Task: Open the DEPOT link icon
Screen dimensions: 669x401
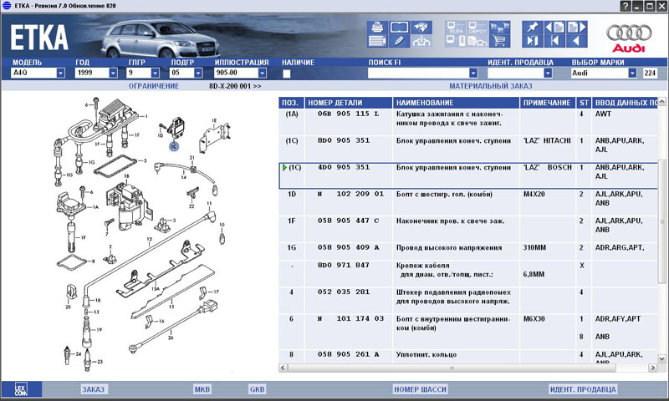Action: click(x=477, y=28)
